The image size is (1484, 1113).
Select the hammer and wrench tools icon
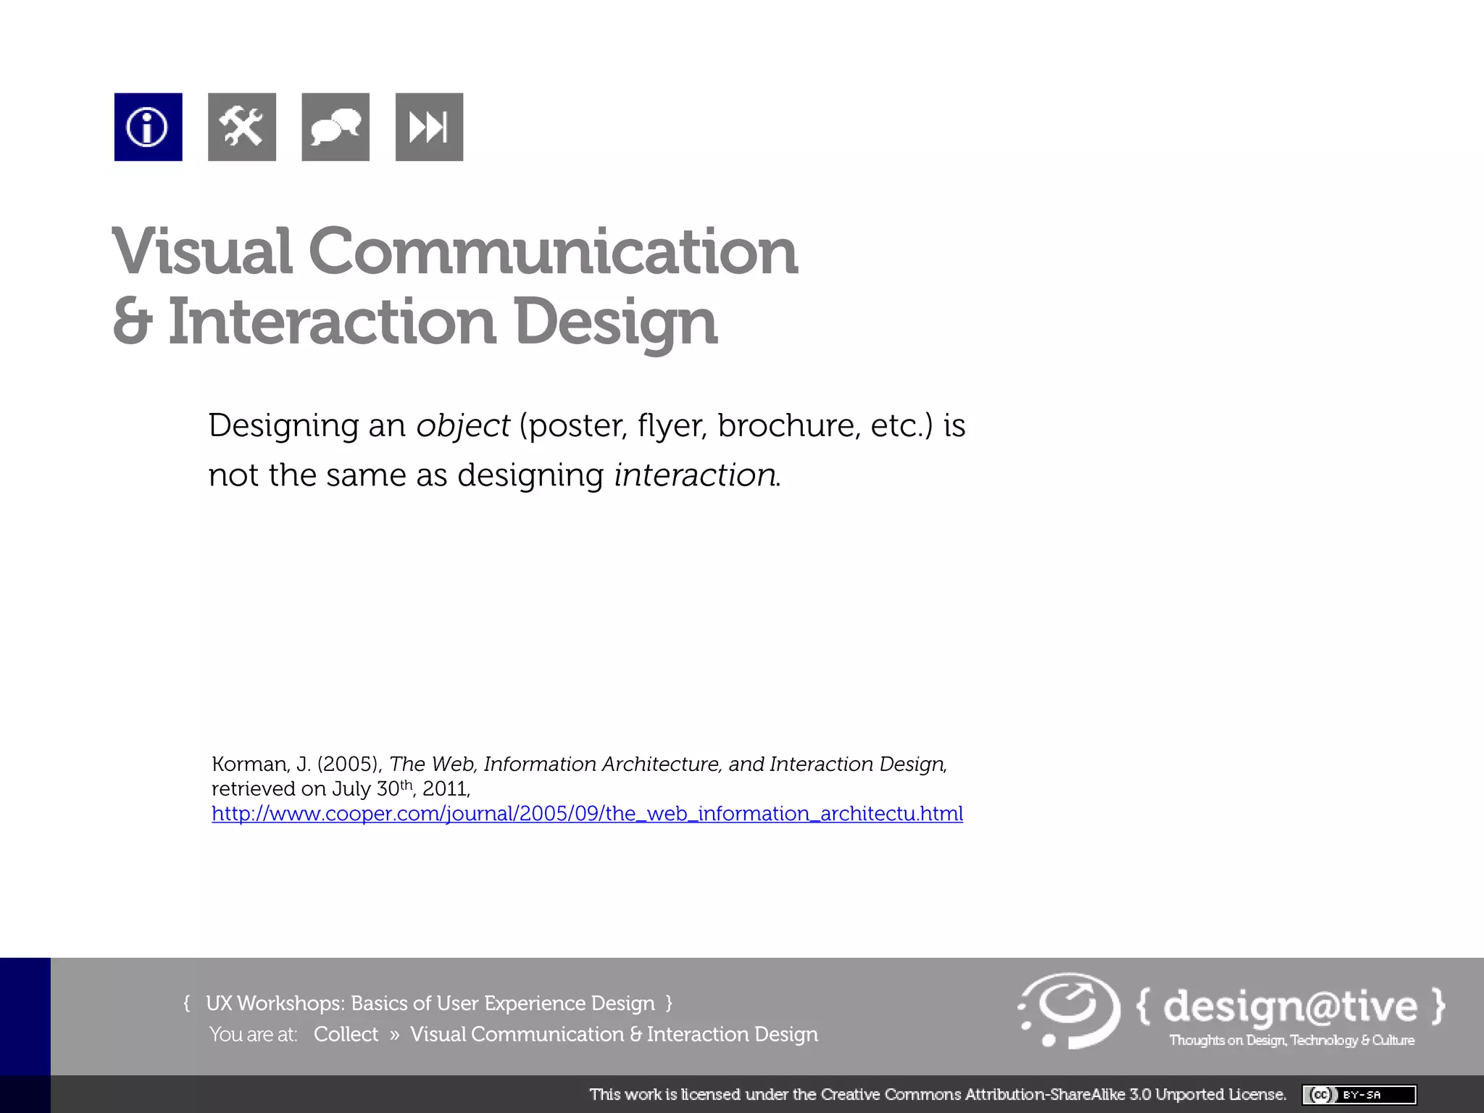coord(241,127)
